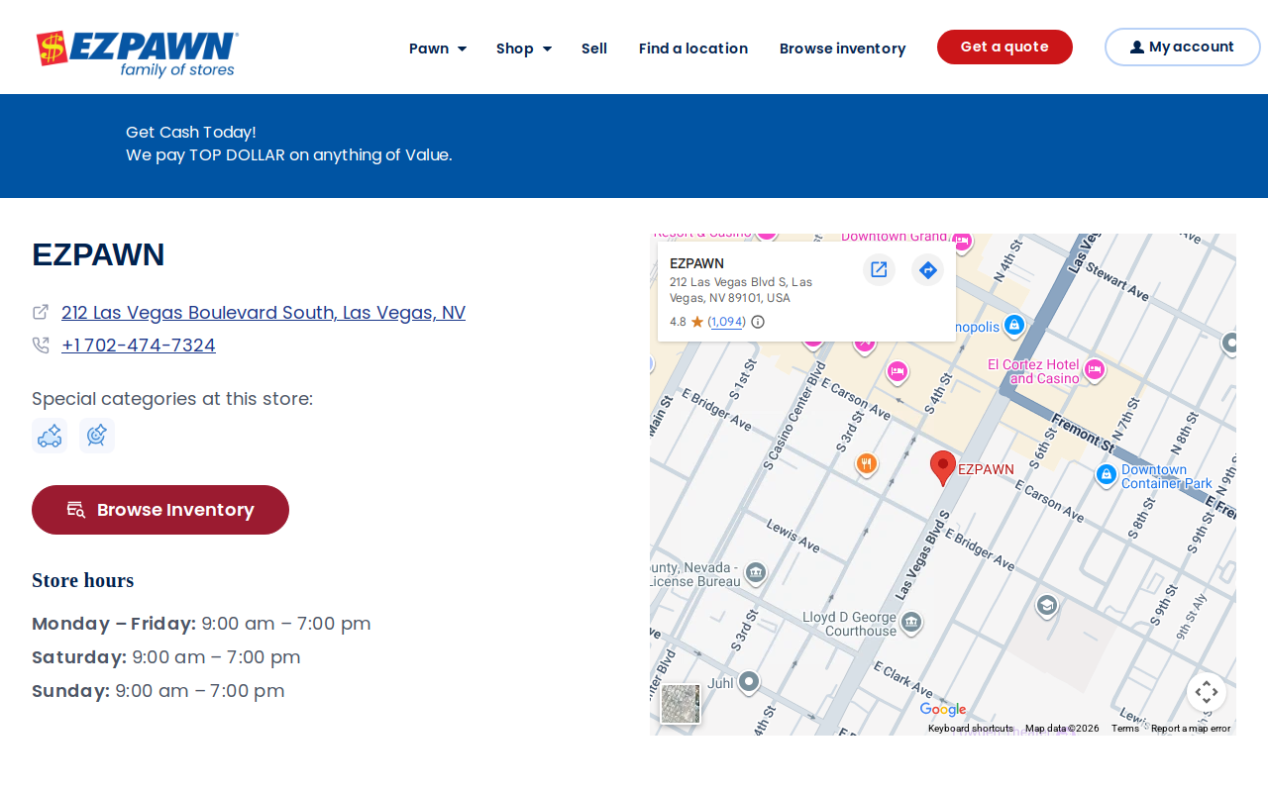Click the phone icon beside the number
This screenshot has height=792, width=1268.
41,345
